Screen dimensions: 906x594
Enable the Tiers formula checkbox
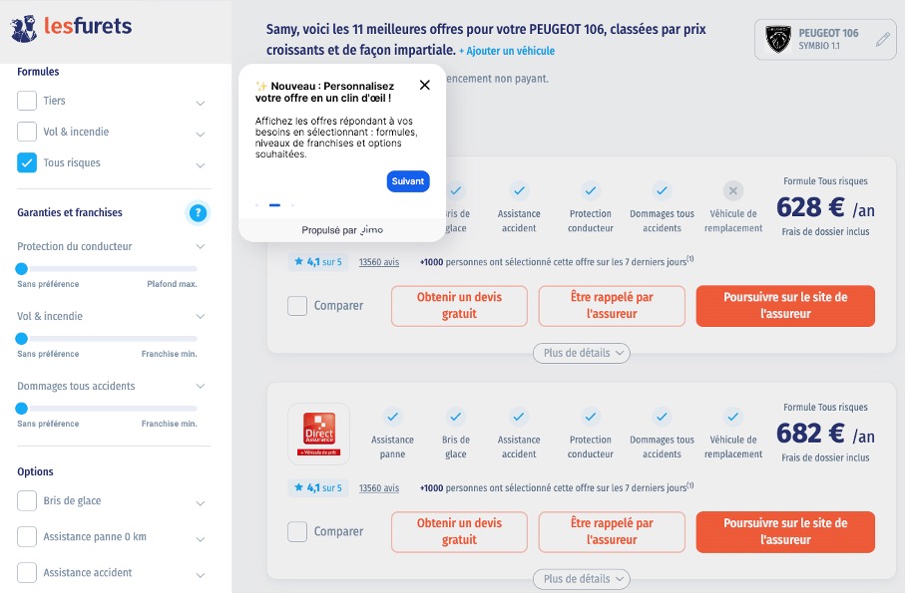point(26,101)
